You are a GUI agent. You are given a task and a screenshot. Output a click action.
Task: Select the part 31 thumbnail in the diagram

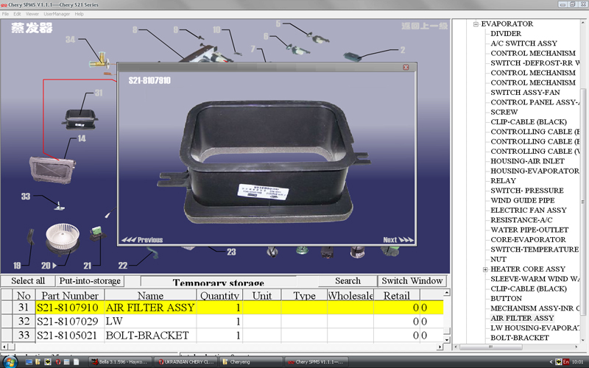[x=80, y=119]
